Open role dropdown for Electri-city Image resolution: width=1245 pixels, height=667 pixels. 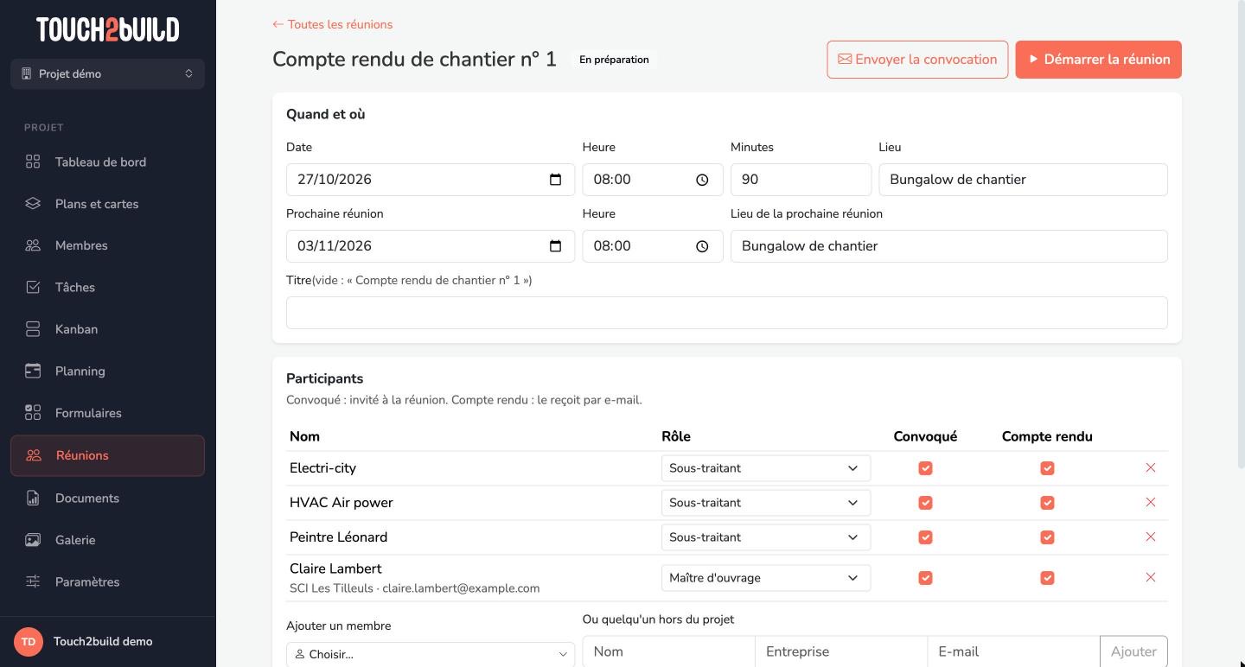(765, 468)
